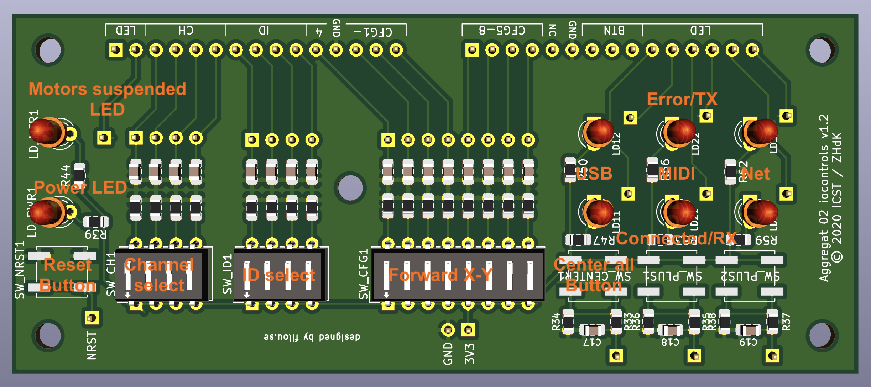Click the square 3V3 test pad
871x387 pixels.
pos(468,330)
